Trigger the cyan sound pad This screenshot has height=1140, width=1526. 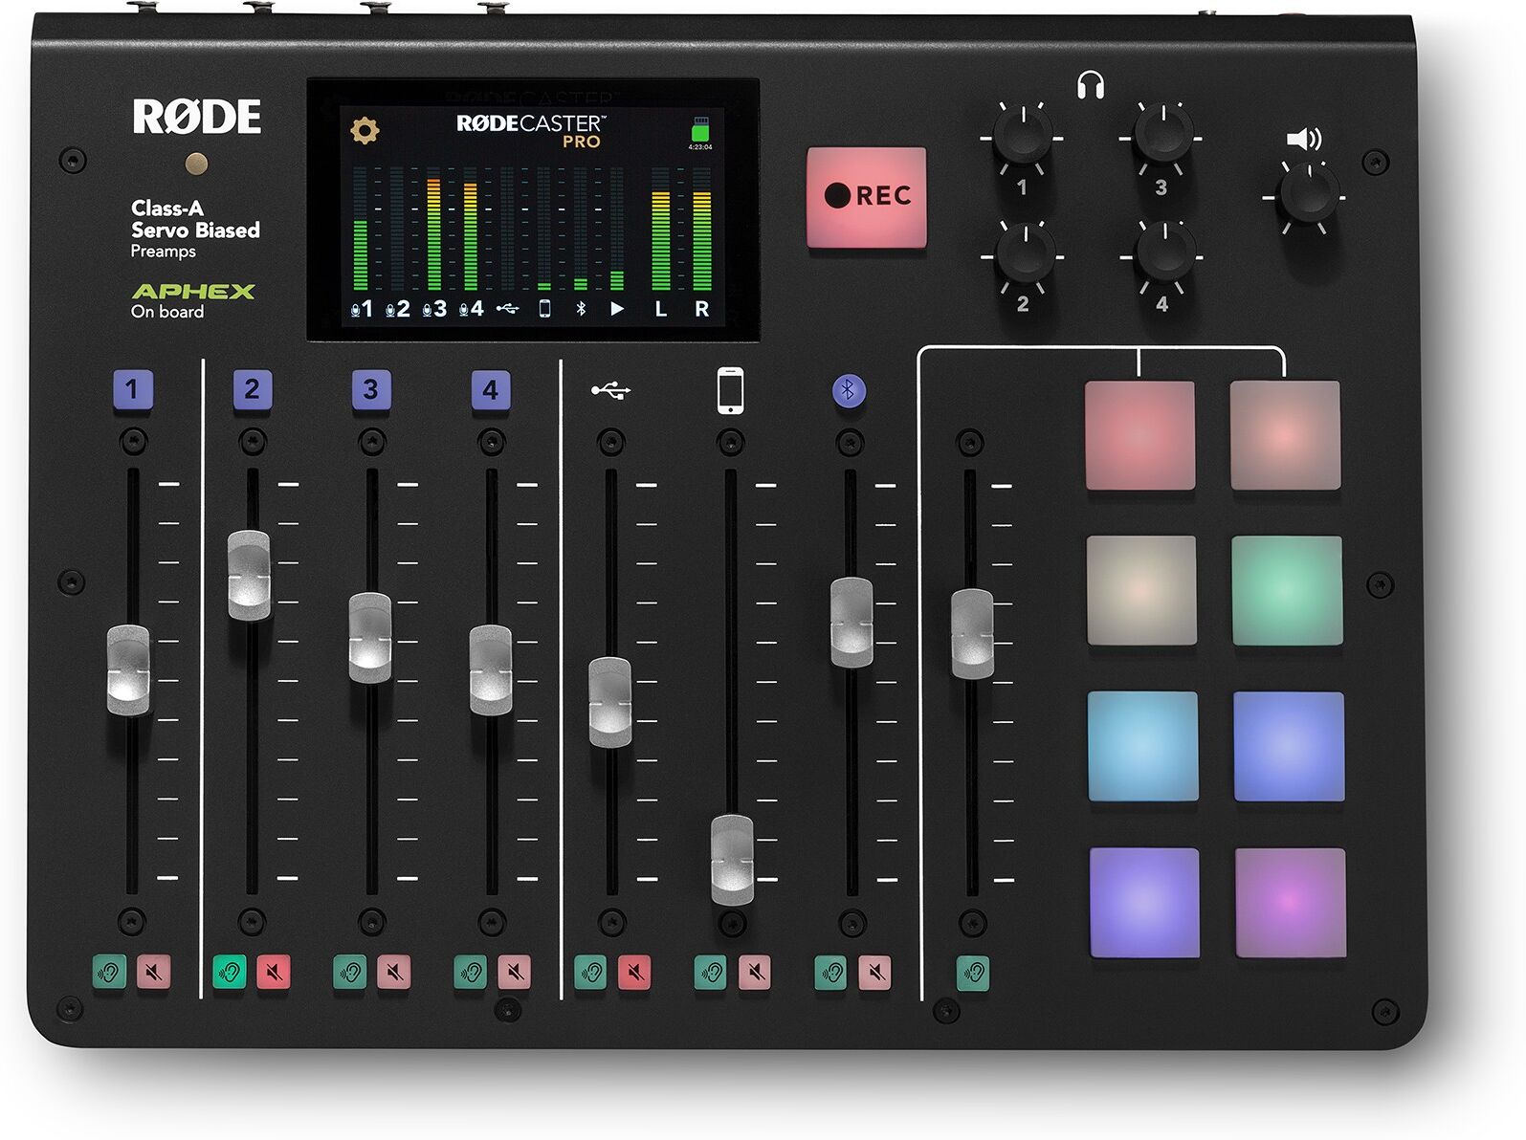[x=1143, y=746]
